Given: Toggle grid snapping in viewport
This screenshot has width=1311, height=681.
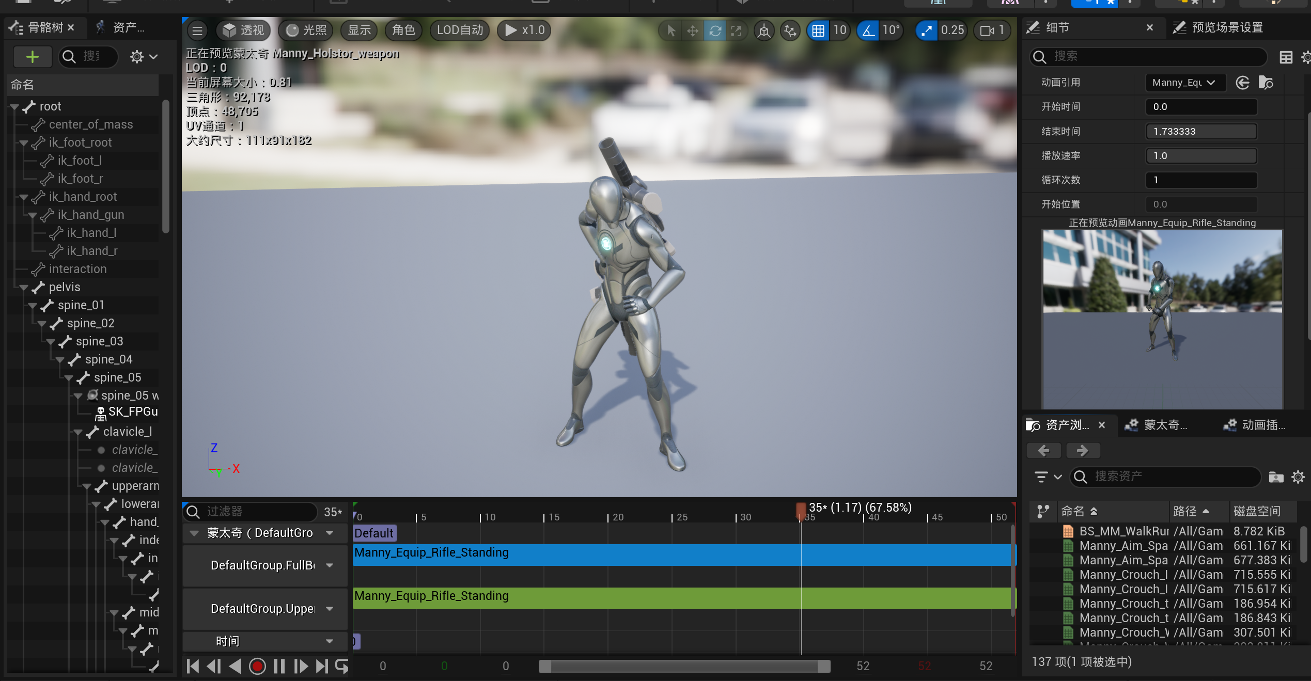Looking at the screenshot, I should pyautogui.click(x=818, y=30).
